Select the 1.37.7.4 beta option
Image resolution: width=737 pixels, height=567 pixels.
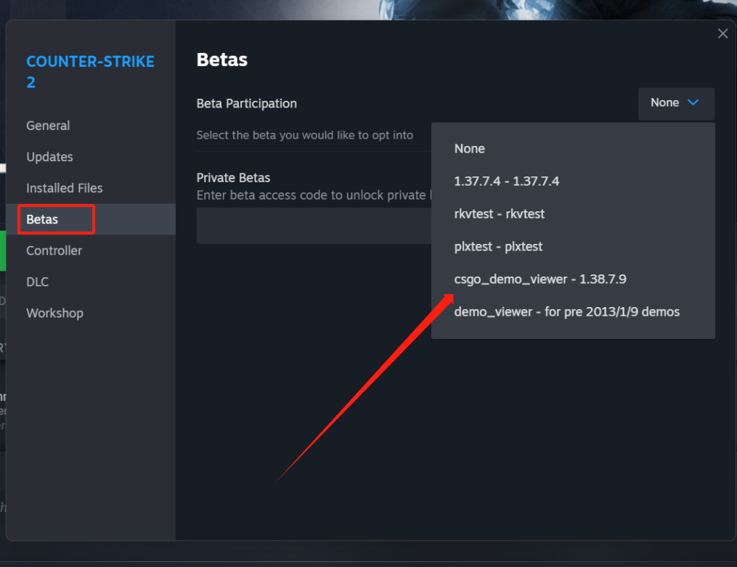(x=506, y=181)
